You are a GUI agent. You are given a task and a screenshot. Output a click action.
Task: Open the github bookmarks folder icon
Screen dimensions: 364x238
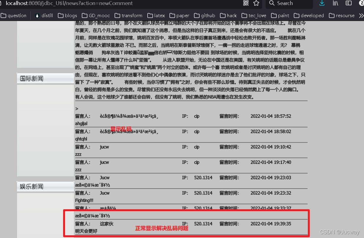pos(204,15)
